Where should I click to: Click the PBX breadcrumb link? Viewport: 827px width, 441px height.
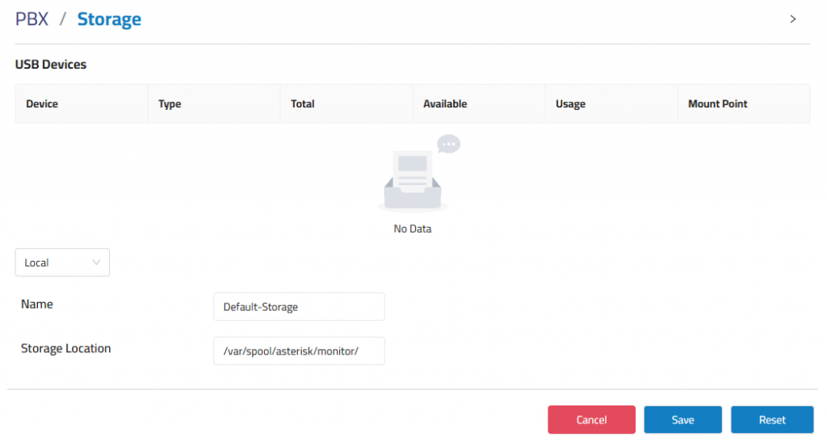[31, 19]
